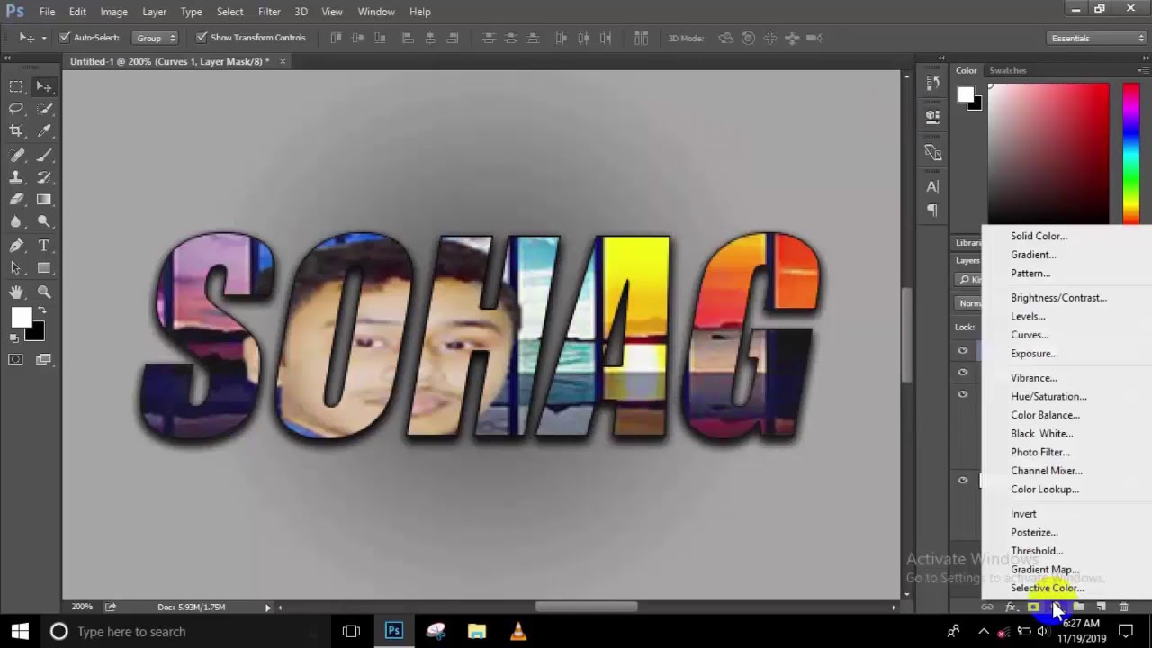Screen dimensions: 1152x648
Task: Select the Dodge tool
Action: point(43,222)
